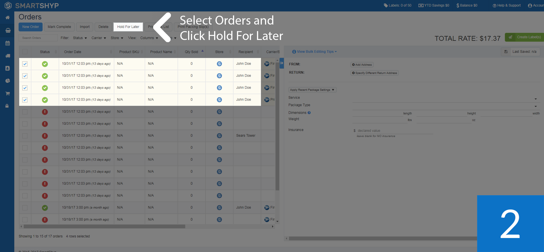Viewport: 544px width, 252px height.
Task: Click the Print Packing Slip(s) button
Action: coord(193,27)
